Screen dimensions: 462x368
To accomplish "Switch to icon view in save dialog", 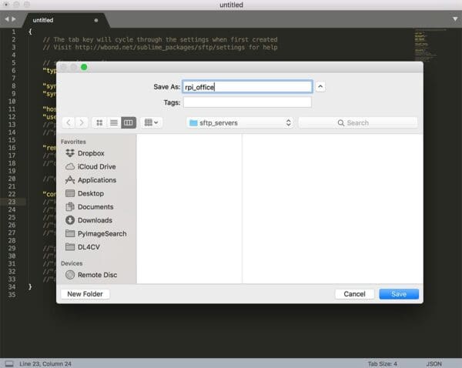I will pos(99,122).
